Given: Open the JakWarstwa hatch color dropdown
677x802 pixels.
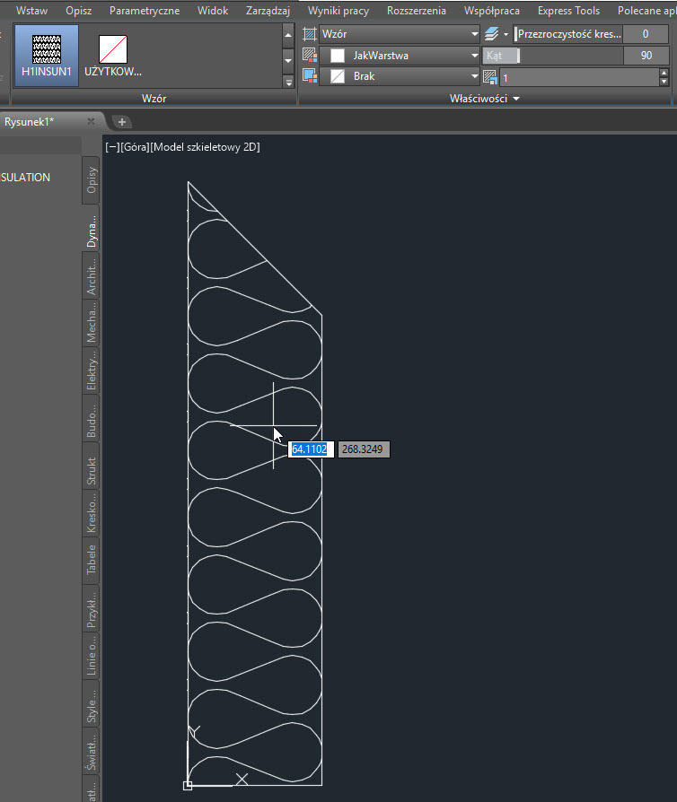Looking at the screenshot, I should (474, 55).
